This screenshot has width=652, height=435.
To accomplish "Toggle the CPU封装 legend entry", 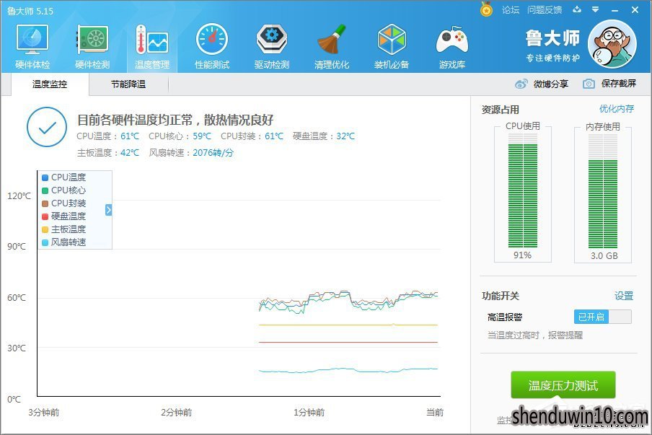I will tap(64, 203).
